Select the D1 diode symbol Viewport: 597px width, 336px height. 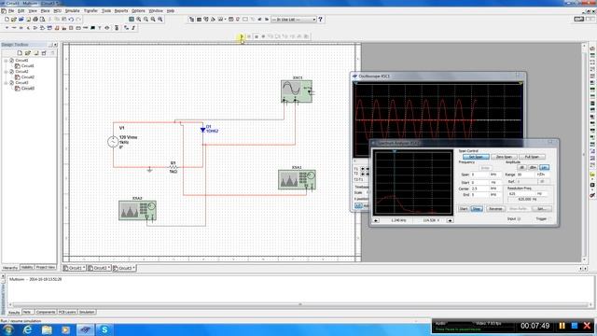pos(203,130)
